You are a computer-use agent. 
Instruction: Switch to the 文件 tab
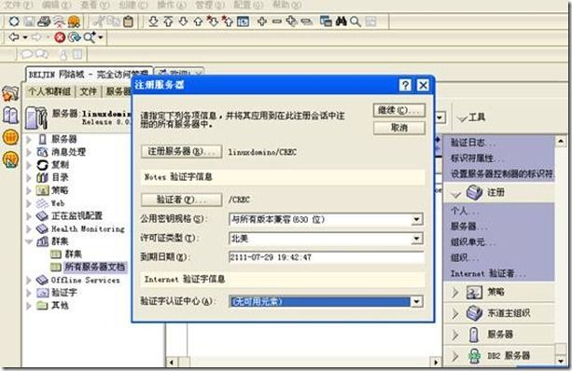89,91
